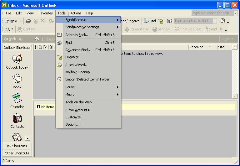Open the ICQ dropdown menu

(x=9, y=29)
